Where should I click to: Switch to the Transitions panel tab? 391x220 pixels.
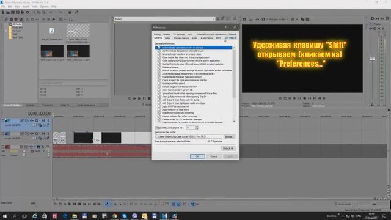click(48, 105)
